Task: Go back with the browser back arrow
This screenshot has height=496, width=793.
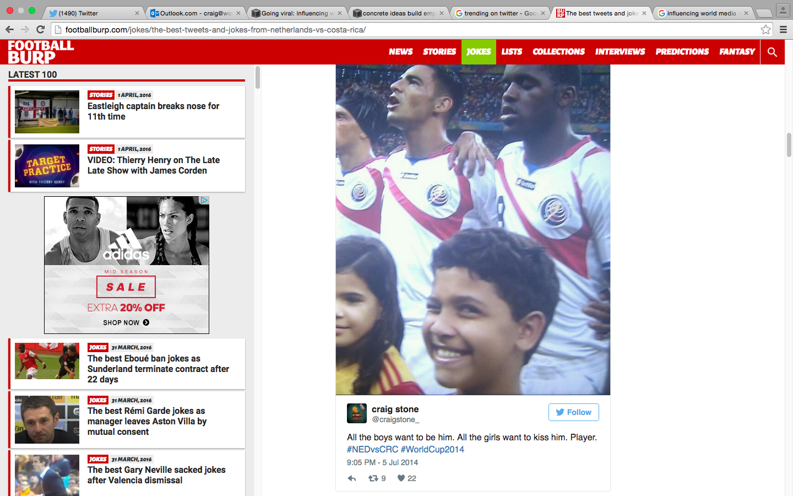Action: [9, 30]
